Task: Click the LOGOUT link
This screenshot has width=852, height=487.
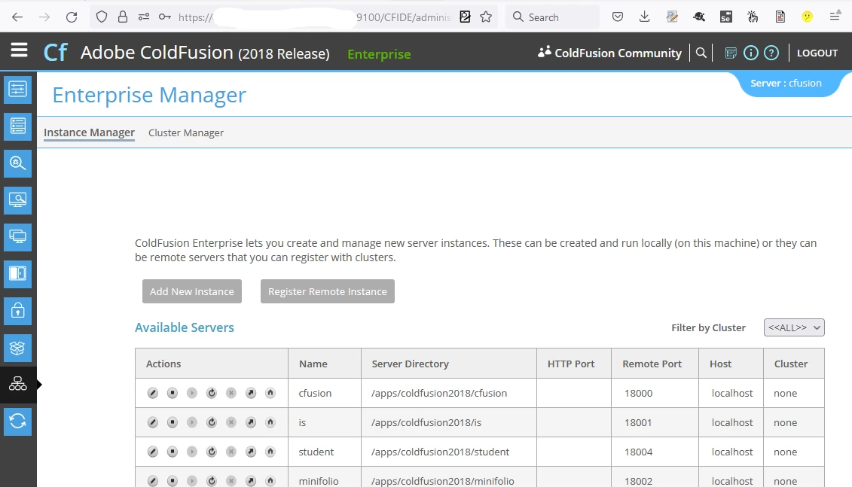Action: pyautogui.click(x=817, y=53)
